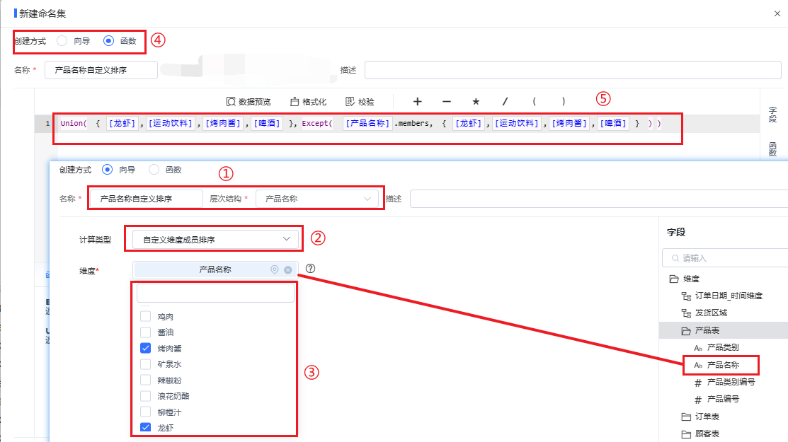Switch to the 函数 vertical tab

pyautogui.click(x=773, y=149)
